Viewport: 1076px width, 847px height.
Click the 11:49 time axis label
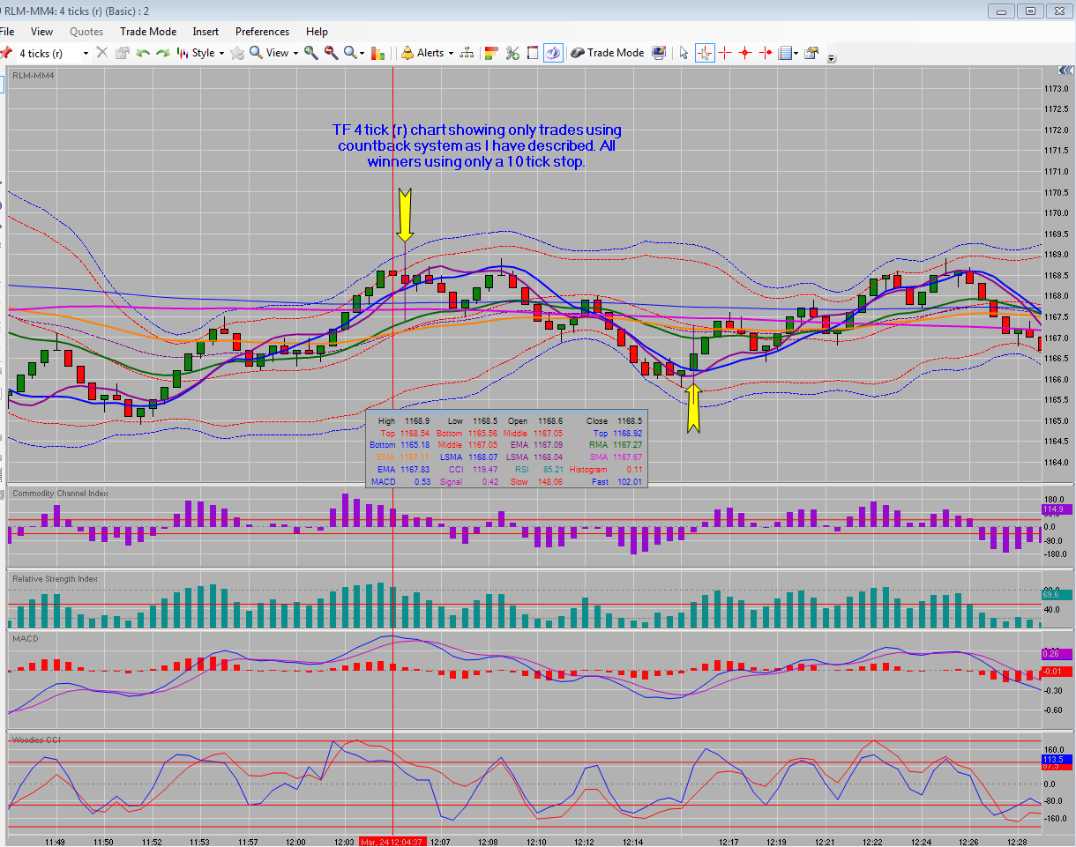[55, 843]
